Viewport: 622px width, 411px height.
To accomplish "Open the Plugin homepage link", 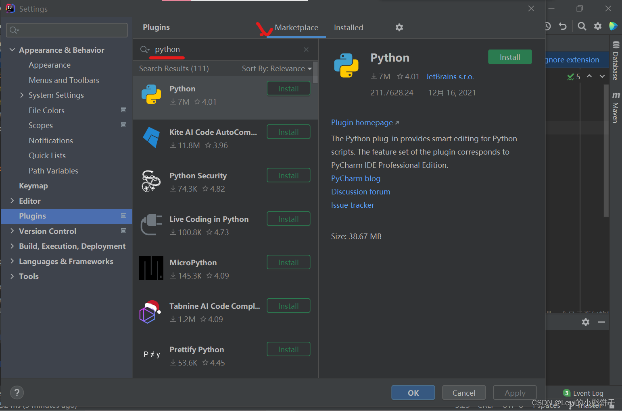I will click(x=365, y=122).
